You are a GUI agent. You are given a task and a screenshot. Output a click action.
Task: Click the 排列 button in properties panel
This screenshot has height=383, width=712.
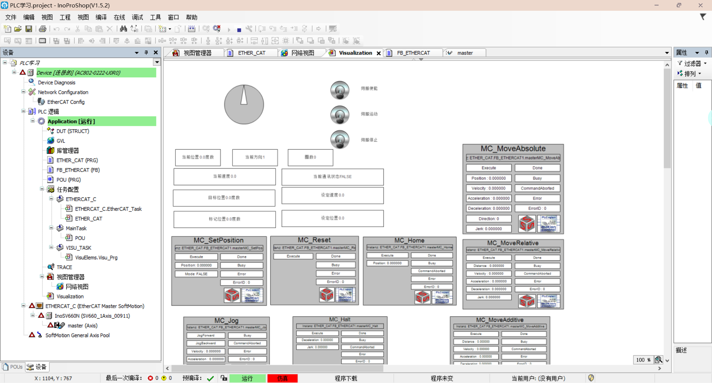click(689, 73)
